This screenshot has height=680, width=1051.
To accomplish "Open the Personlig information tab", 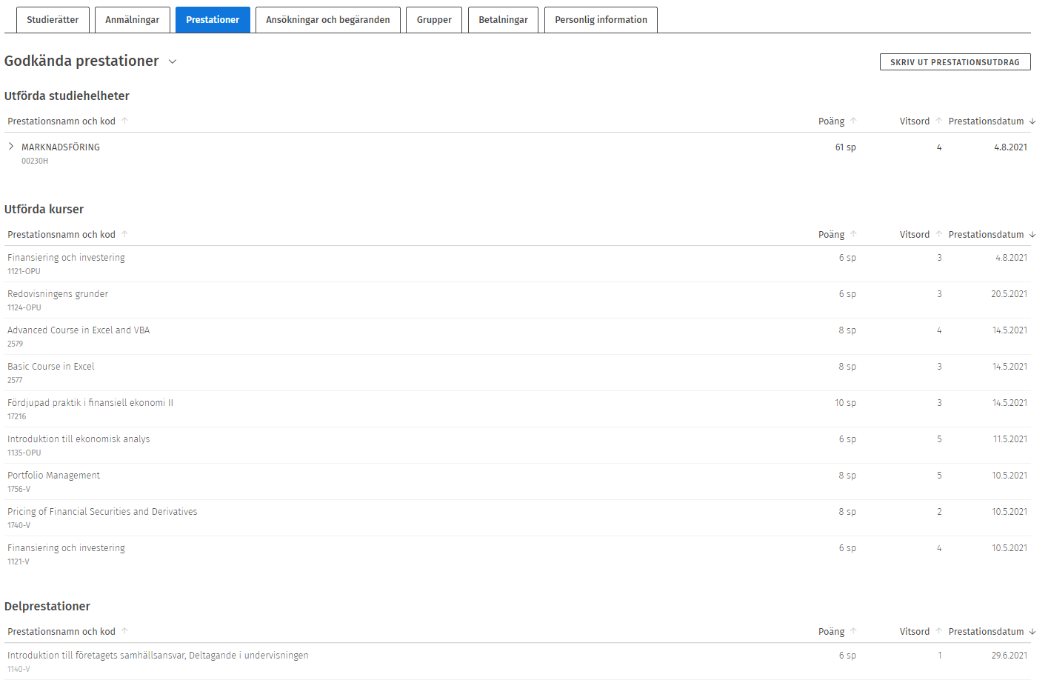I will (x=601, y=20).
